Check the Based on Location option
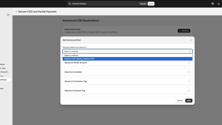The height and width of the screenshot is (125, 222). coord(189,72)
